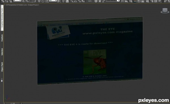Switch to the Selection ribbon tab
170x104 pixels.
pos(2,52)
